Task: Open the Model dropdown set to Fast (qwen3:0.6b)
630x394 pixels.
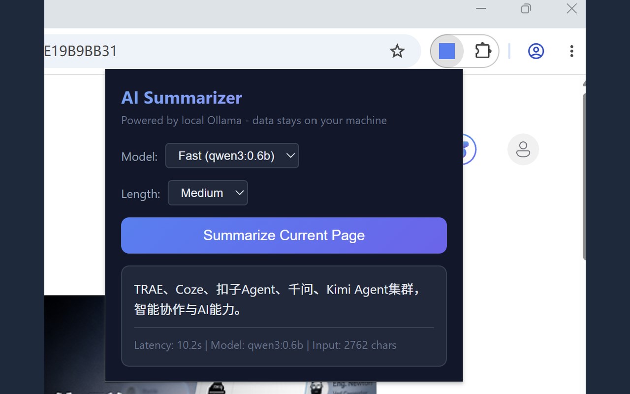Action: click(x=232, y=156)
